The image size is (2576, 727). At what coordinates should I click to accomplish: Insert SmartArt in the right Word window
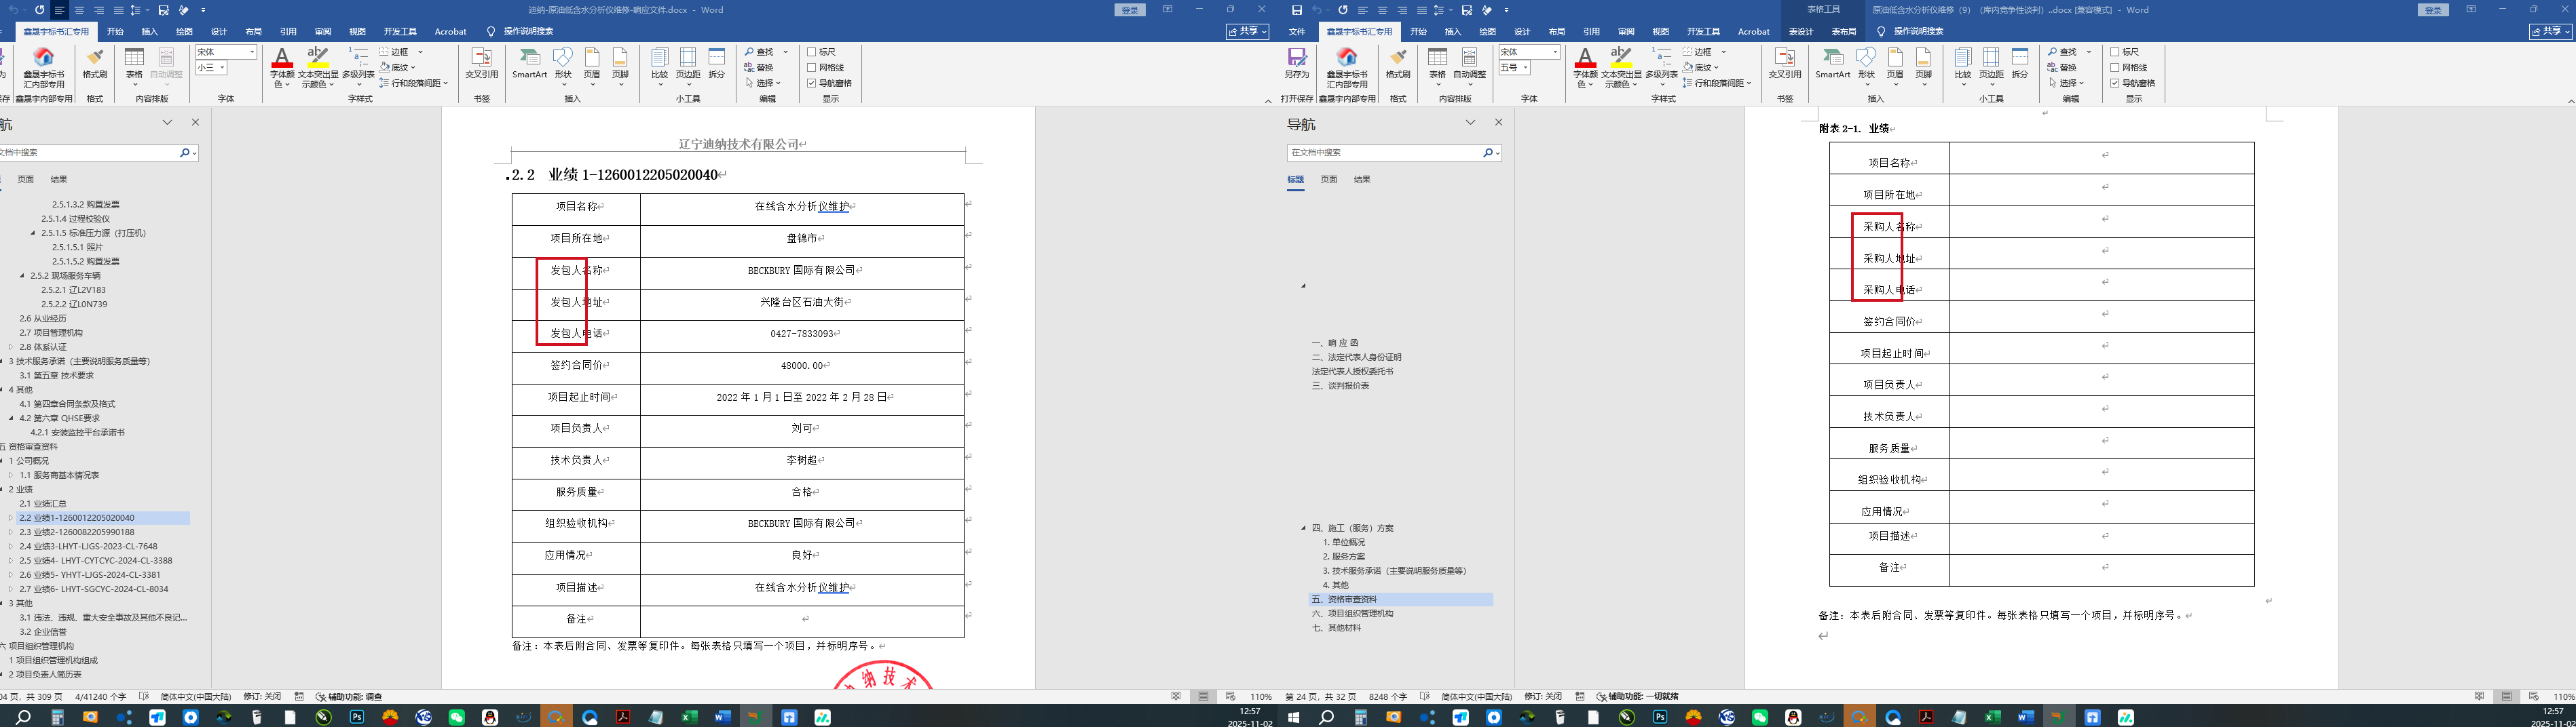tap(1832, 64)
